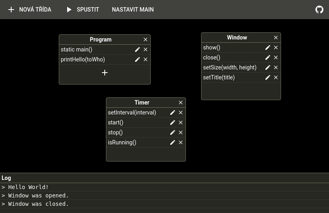Choose Nastavit main in toolbar
329x213 pixels.
(x=133, y=10)
